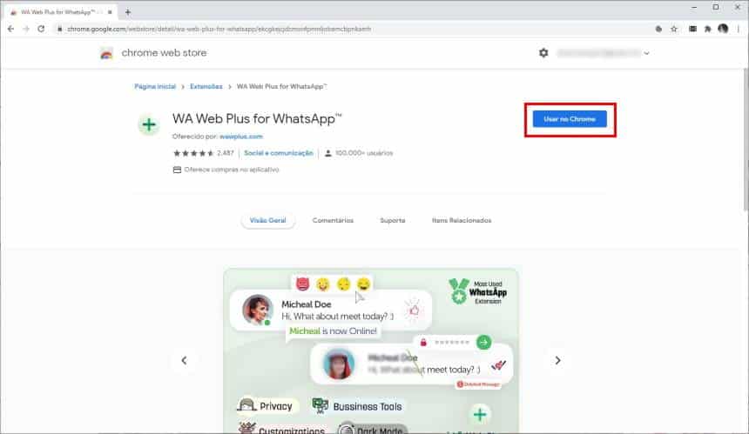Open the Suporte tab
The width and height of the screenshot is (749, 434).
(393, 220)
